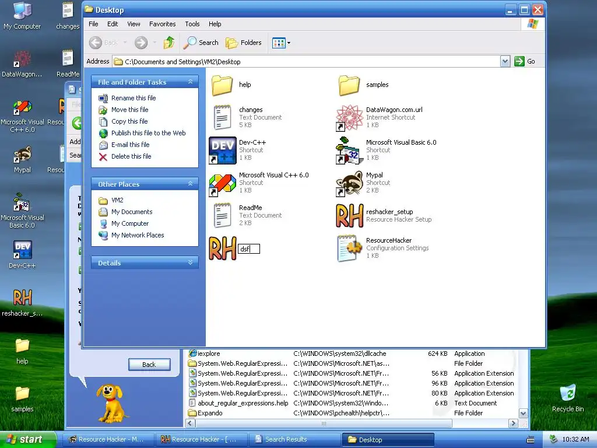Open Microsoft Visual C++ 6.0 desktop icon
The height and width of the screenshot is (448, 597).
point(22,116)
